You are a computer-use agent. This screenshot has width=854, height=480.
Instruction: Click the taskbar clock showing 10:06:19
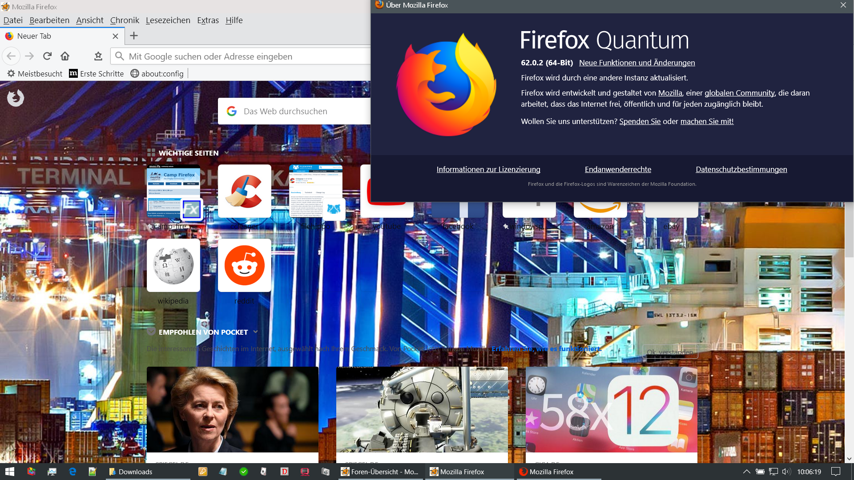(809, 472)
